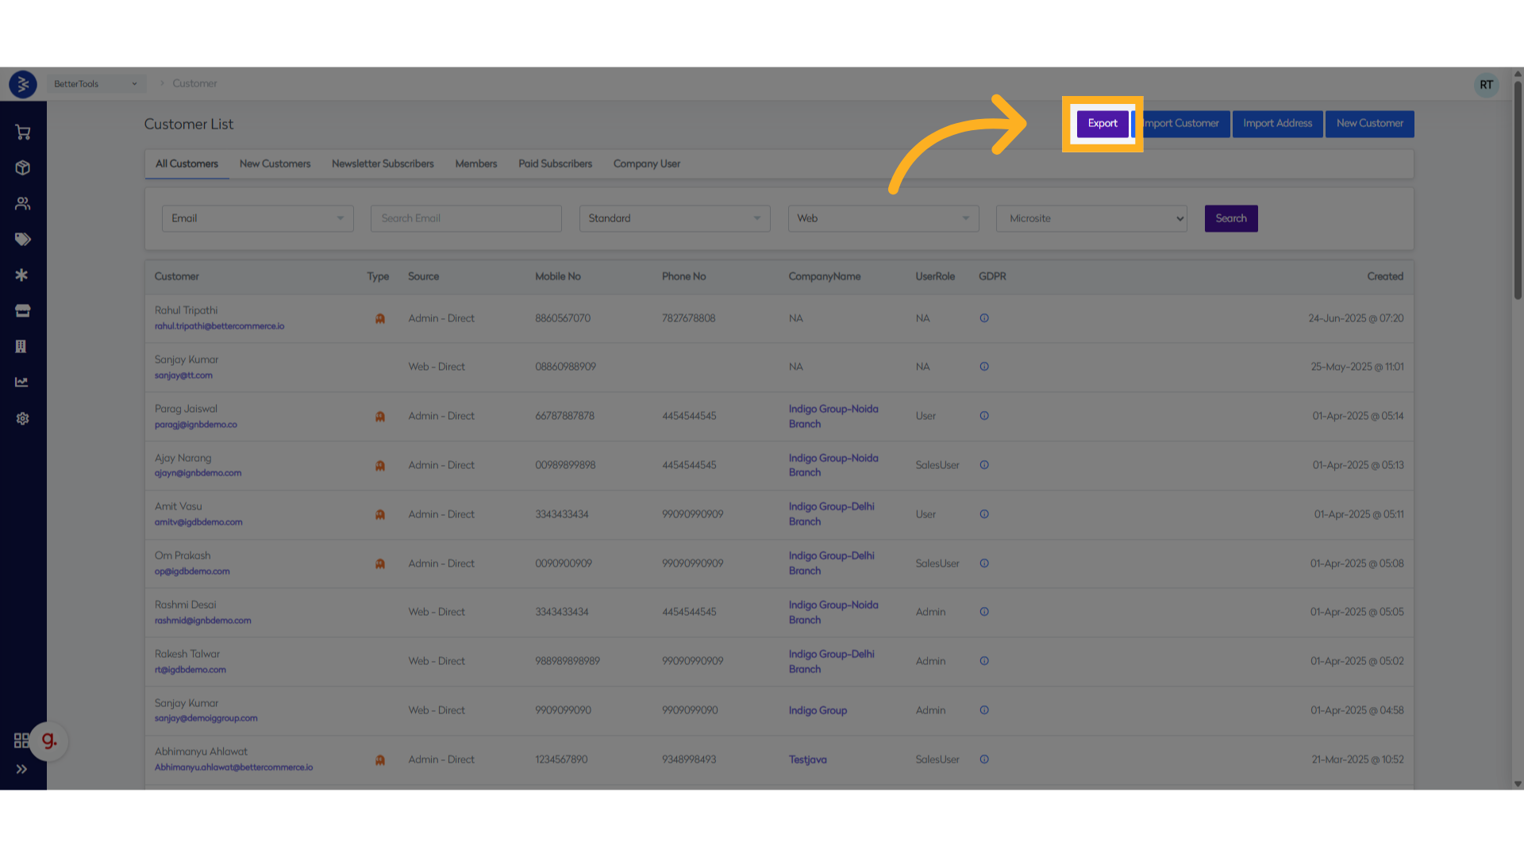
Task: Click GDPR info icon for Rahul Tripathi
Action: click(x=984, y=318)
